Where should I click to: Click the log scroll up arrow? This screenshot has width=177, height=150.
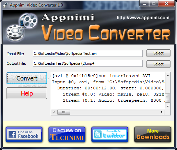click(x=168, y=75)
